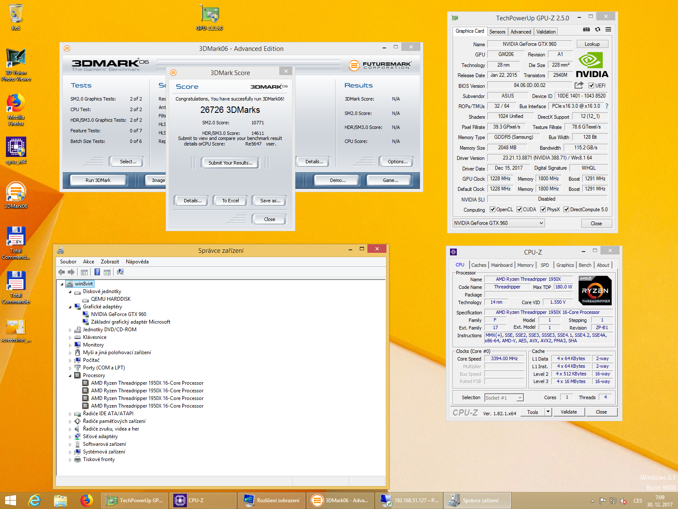Open the NVIDIA GeForce GTX 960 dropdown

(498, 223)
